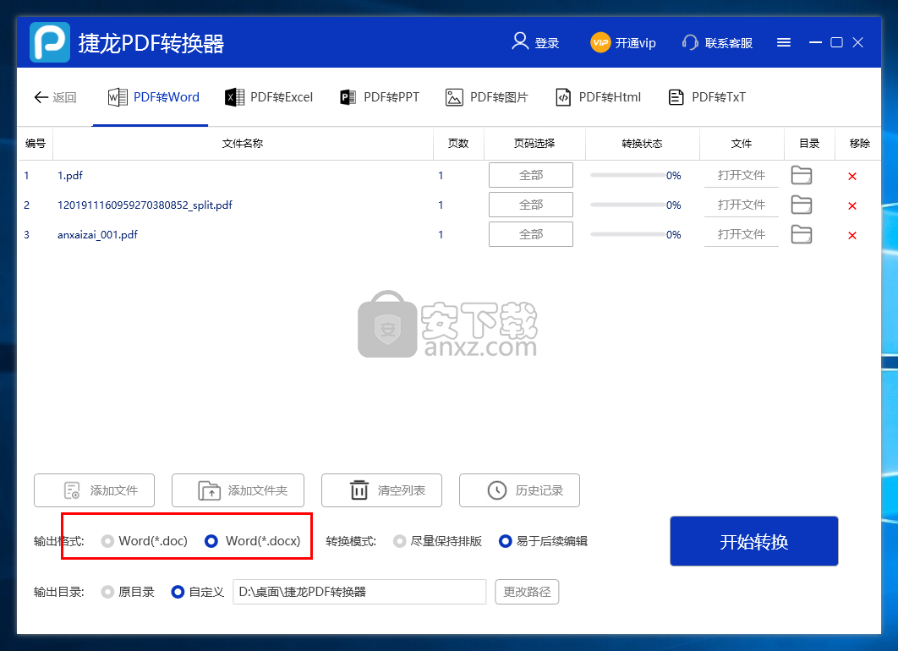
Task: Click the progress bar of 1.pdf
Action: (627, 175)
